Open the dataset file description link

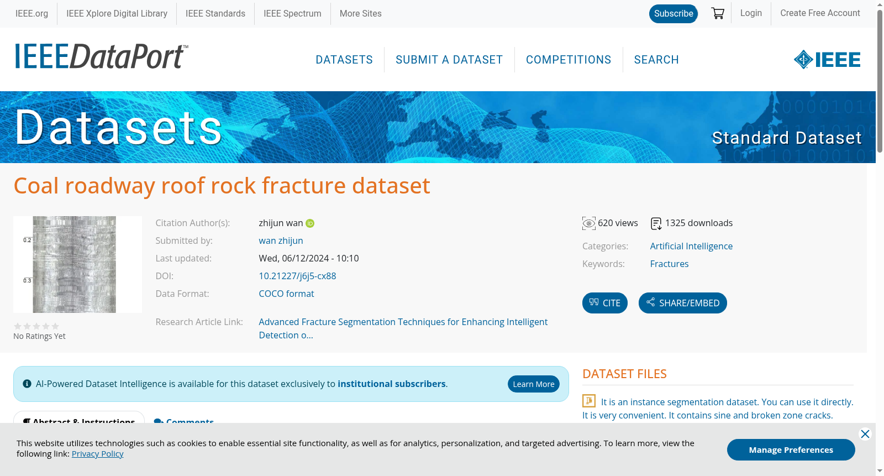[718, 409]
